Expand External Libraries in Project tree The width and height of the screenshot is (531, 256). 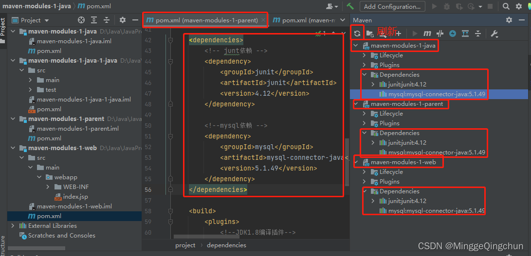pos(13,225)
